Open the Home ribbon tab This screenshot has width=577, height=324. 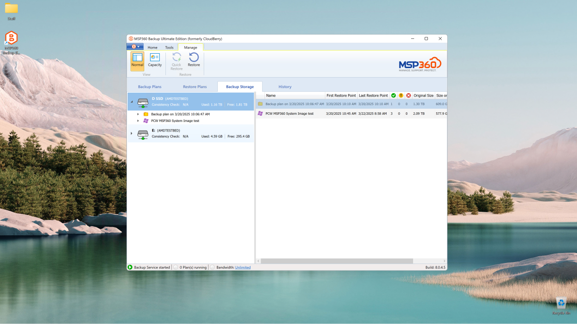152,48
